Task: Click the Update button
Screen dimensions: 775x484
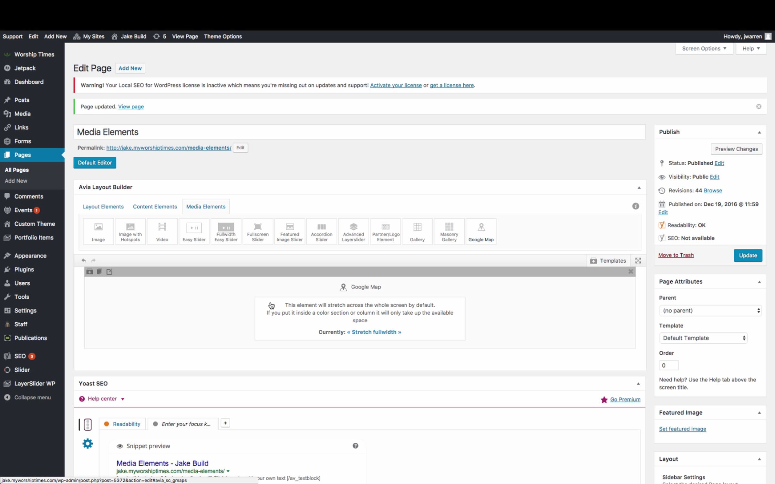Action: (748, 255)
